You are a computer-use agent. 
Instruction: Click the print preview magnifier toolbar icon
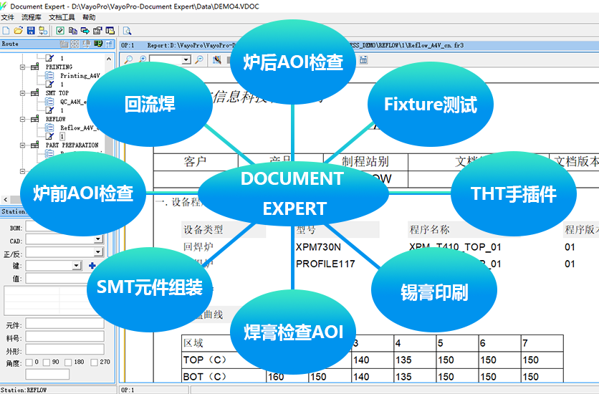(x=127, y=30)
